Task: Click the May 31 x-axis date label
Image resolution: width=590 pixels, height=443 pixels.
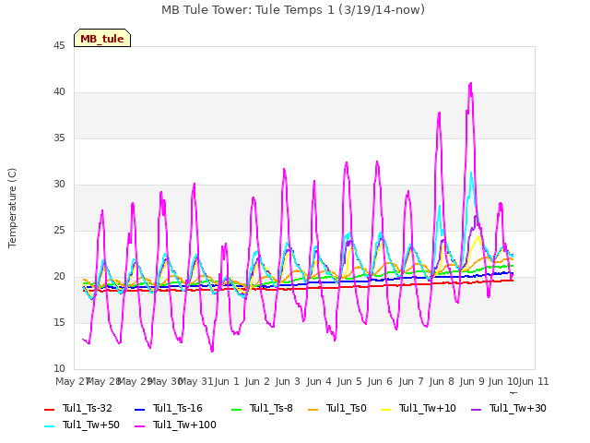Action: click(195, 381)
